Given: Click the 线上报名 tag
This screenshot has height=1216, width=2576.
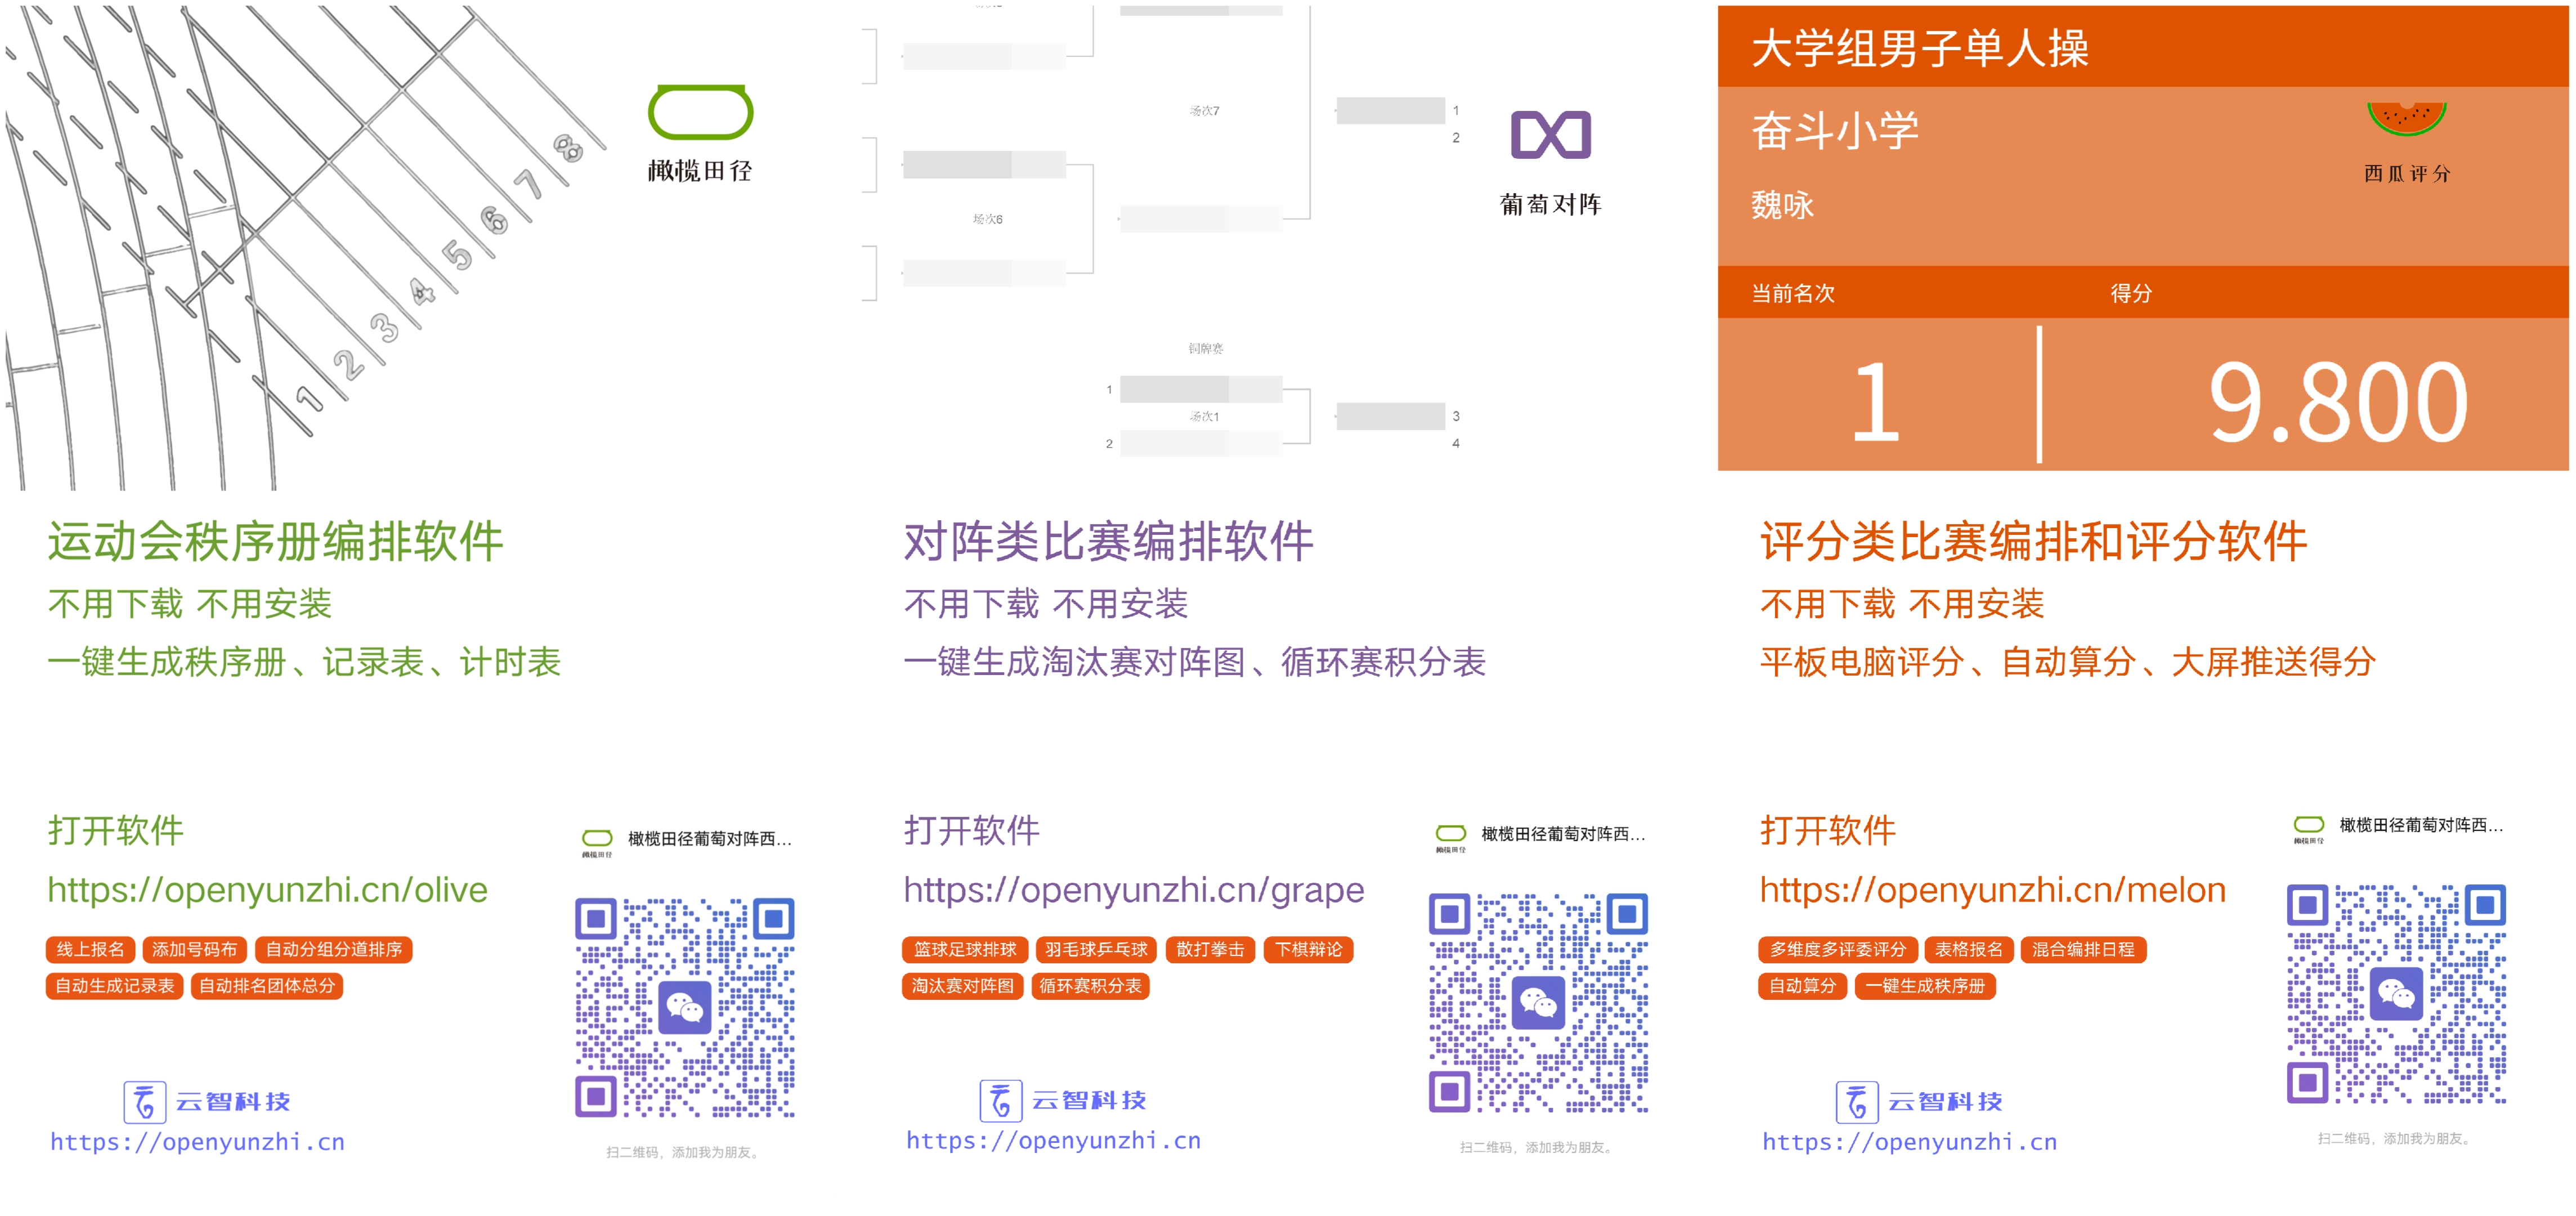Looking at the screenshot, I should [x=90, y=949].
